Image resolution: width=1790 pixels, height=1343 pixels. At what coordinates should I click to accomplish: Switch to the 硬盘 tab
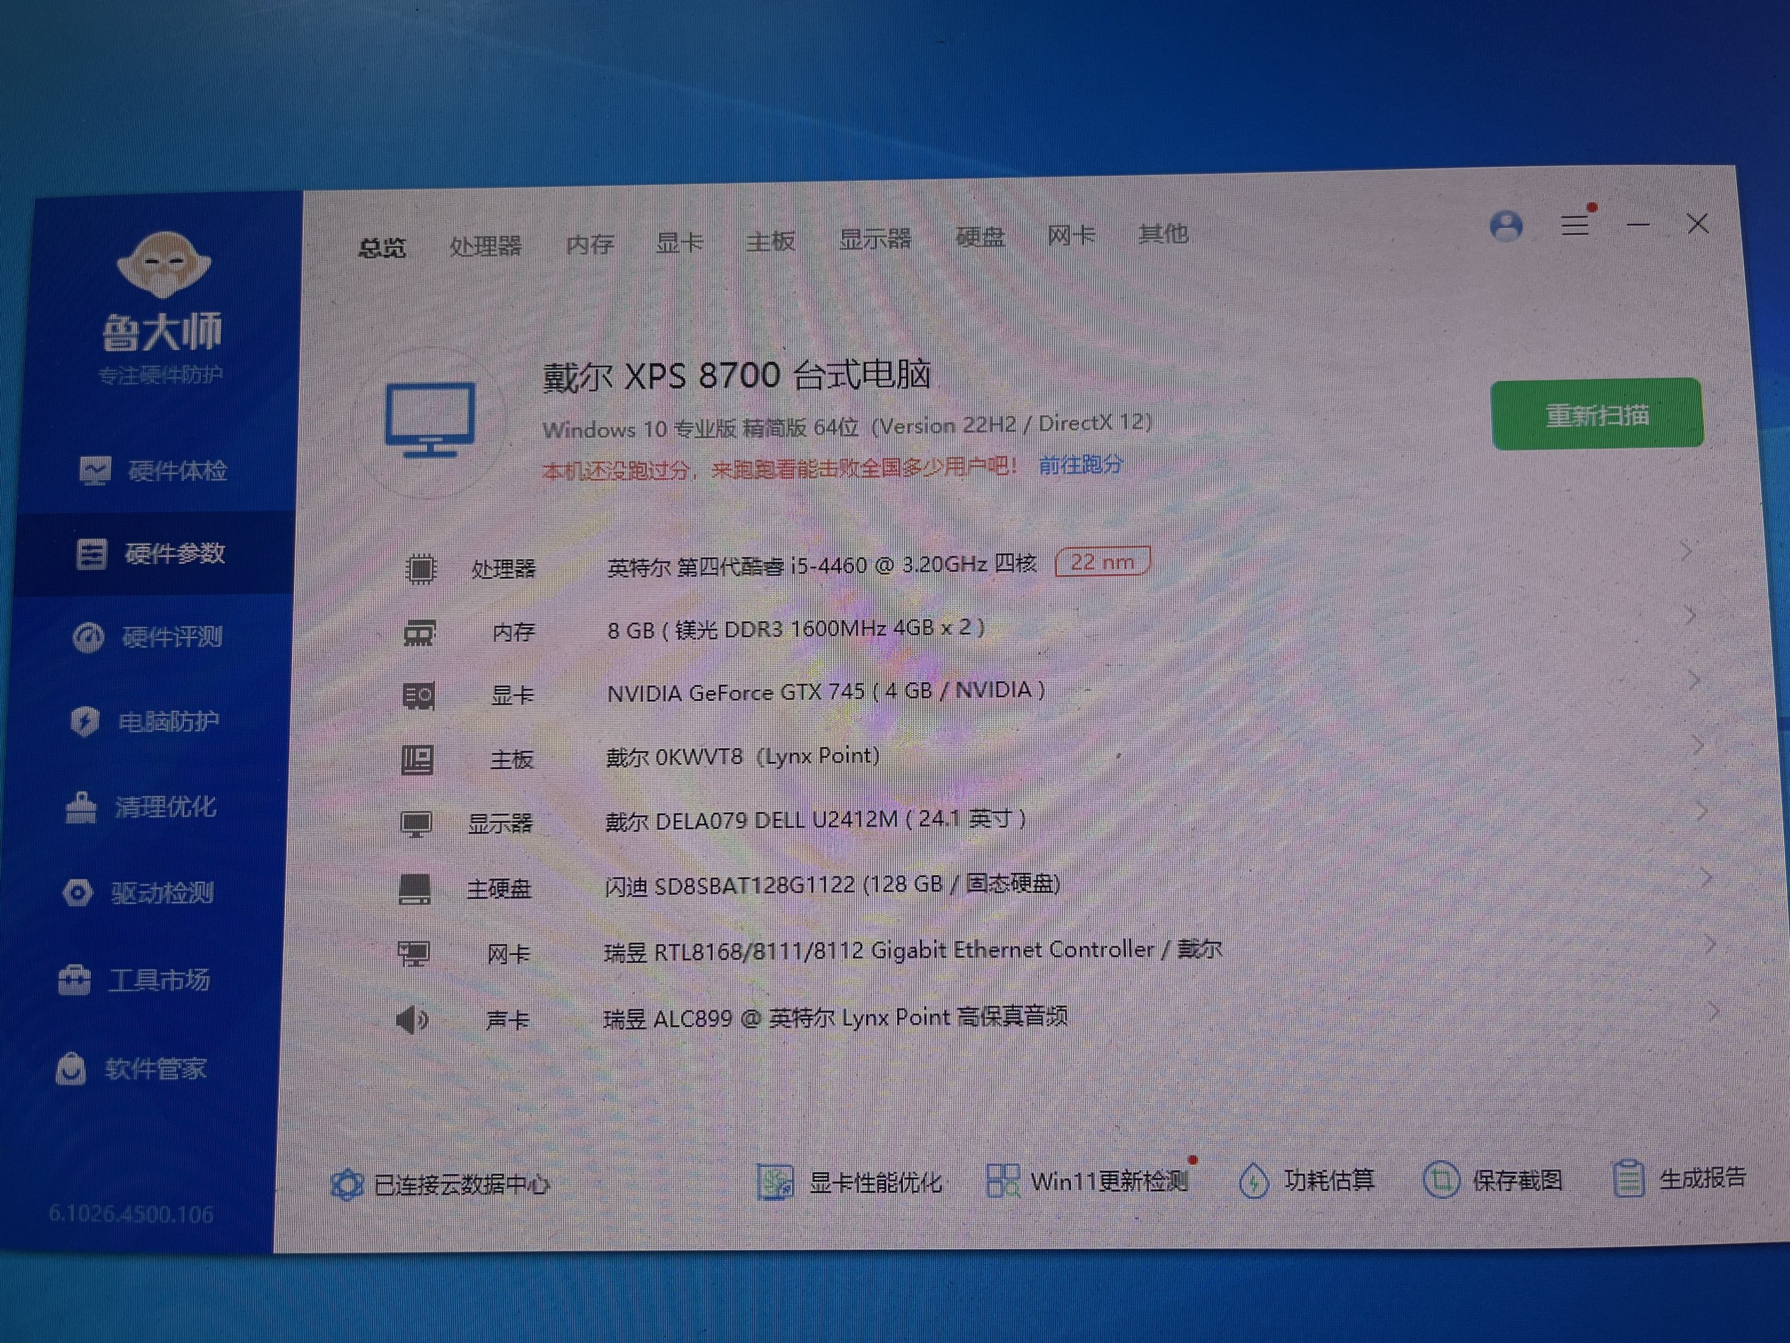coord(980,237)
